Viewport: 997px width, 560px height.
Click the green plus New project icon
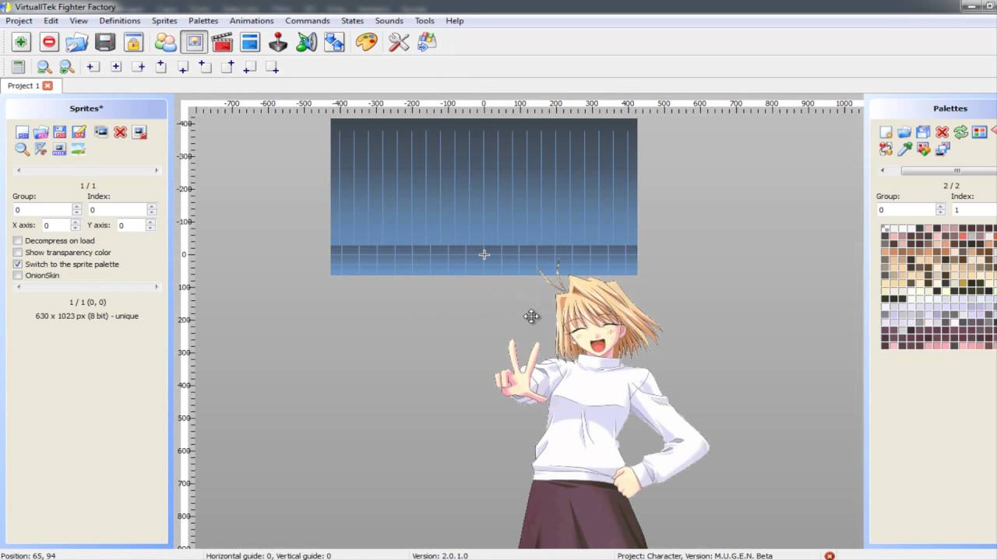coord(21,42)
